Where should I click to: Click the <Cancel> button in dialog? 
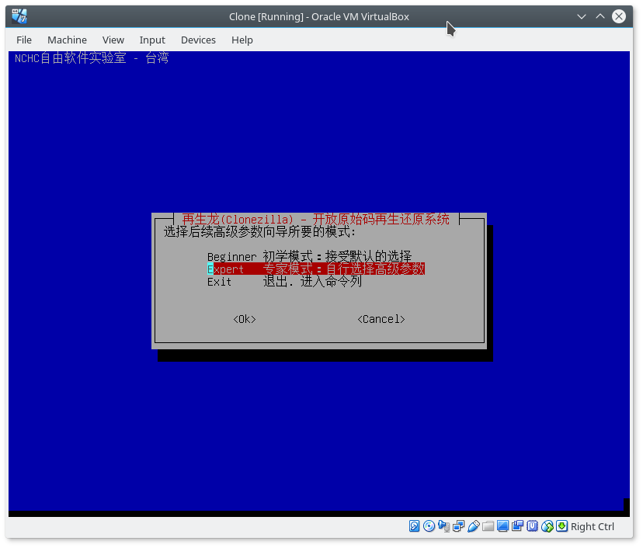pos(381,319)
